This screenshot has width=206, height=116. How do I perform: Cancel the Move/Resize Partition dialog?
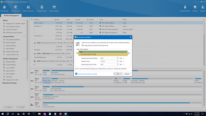coord(127,74)
